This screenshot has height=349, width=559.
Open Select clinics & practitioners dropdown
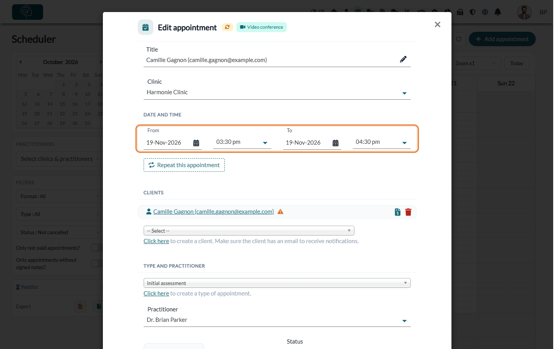point(59,159)
